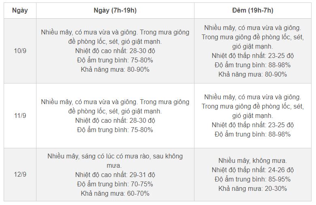Click the 12/9 date cell
316x205 pixels.
coord(20,174)
